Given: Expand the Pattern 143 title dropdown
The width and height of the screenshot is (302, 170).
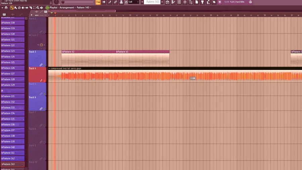Looking at the screenshot, I should coord(91,8).
